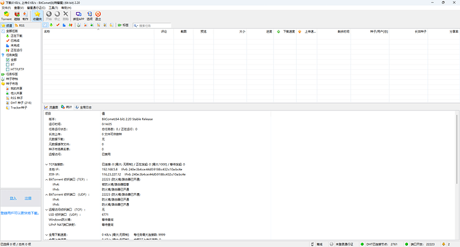This screenshot has width=460, height=247.
Task: Select Downloading (正在下载) in the sidebar
Action: [17, 36]
